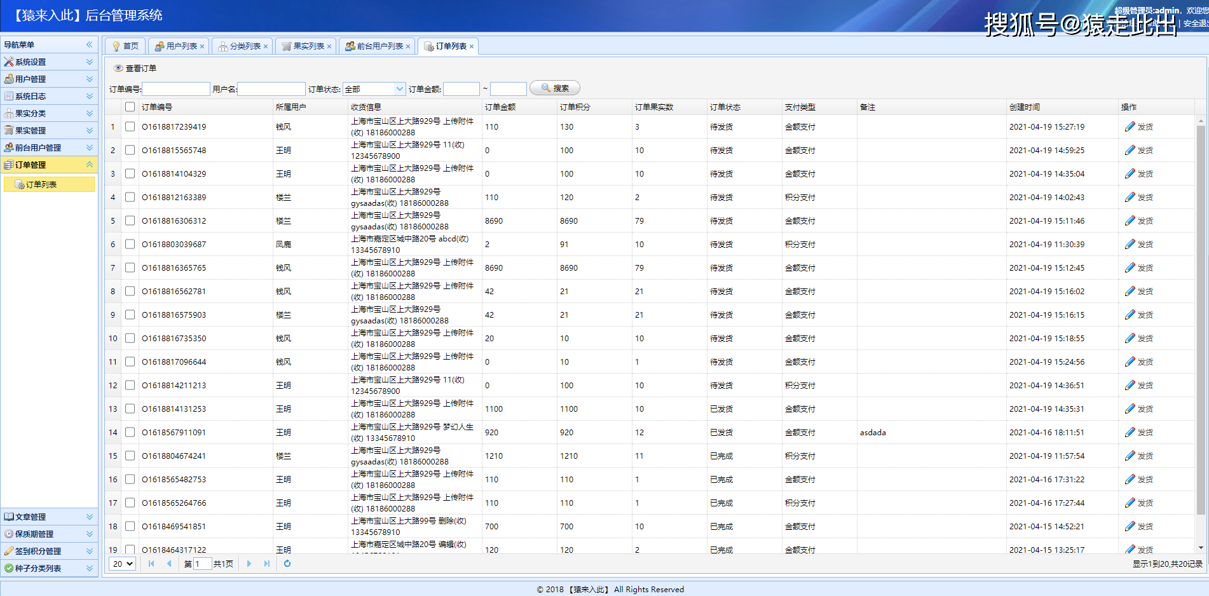Check the box for order O1618817239419
Viewport: 1209px width, 596px height.
point(130,126)
